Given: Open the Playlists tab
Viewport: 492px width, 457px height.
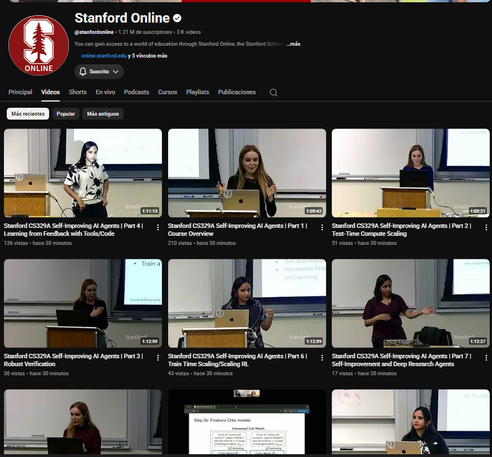Looking at the screenshot, I should tap(197, 92).
